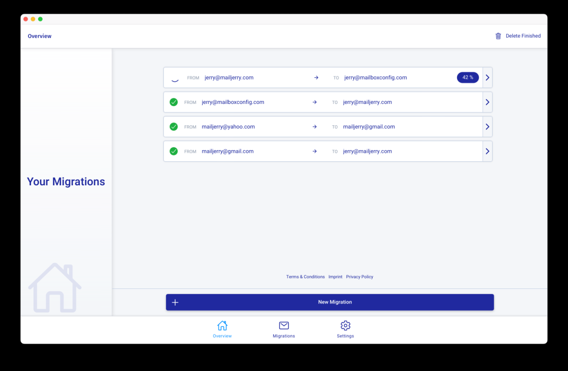Viewport: 568px width, 371px height.
Task: Click green checkmark of mailjerry@yahoo.com migration
Action: [x=174, y=127]
